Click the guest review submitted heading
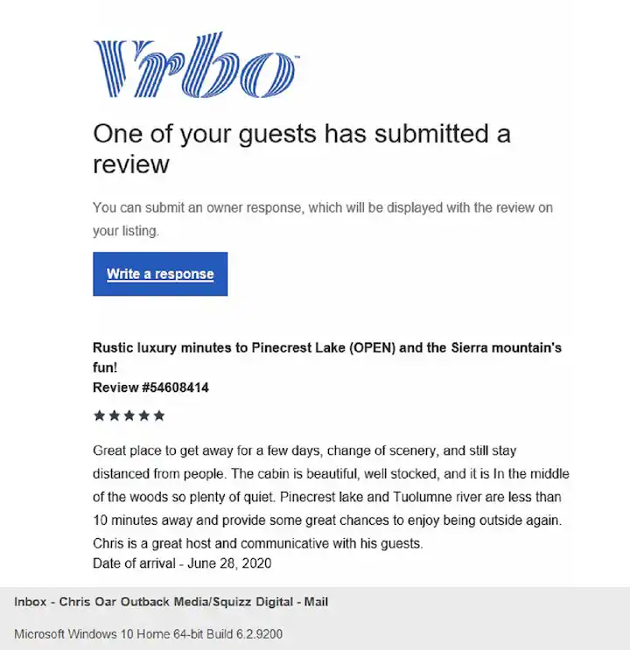This screenshot has width=630, height=650. pos(302,148)
